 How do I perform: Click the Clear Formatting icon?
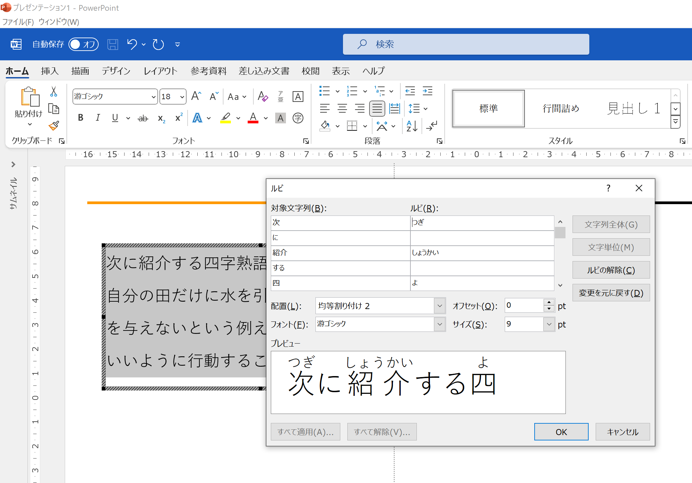[263, 97]
